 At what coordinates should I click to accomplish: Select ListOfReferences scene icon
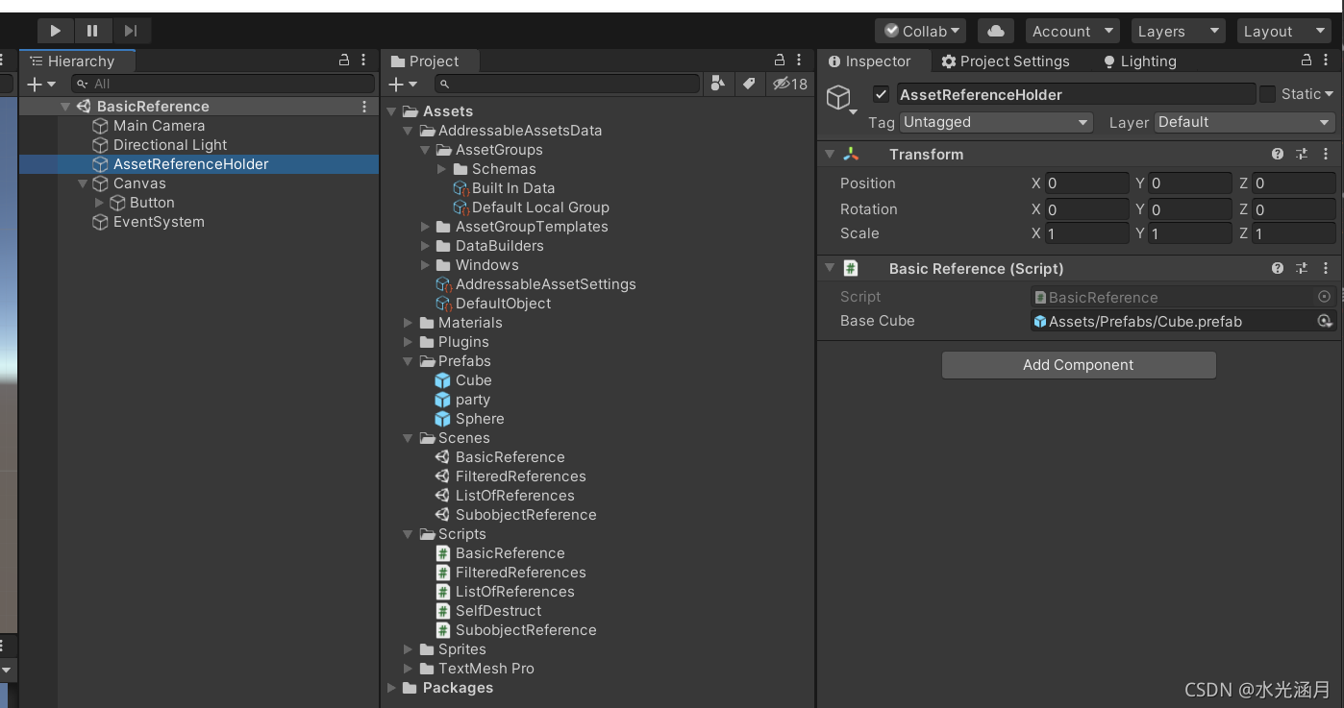click(442, 496)
